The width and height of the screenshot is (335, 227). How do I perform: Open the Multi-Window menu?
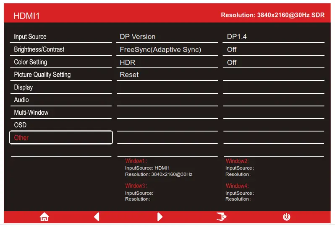coord(61,112)
